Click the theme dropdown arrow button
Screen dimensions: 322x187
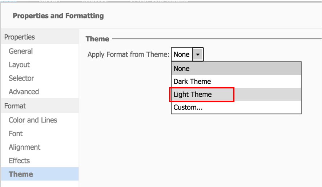click(x=198, y=54)
